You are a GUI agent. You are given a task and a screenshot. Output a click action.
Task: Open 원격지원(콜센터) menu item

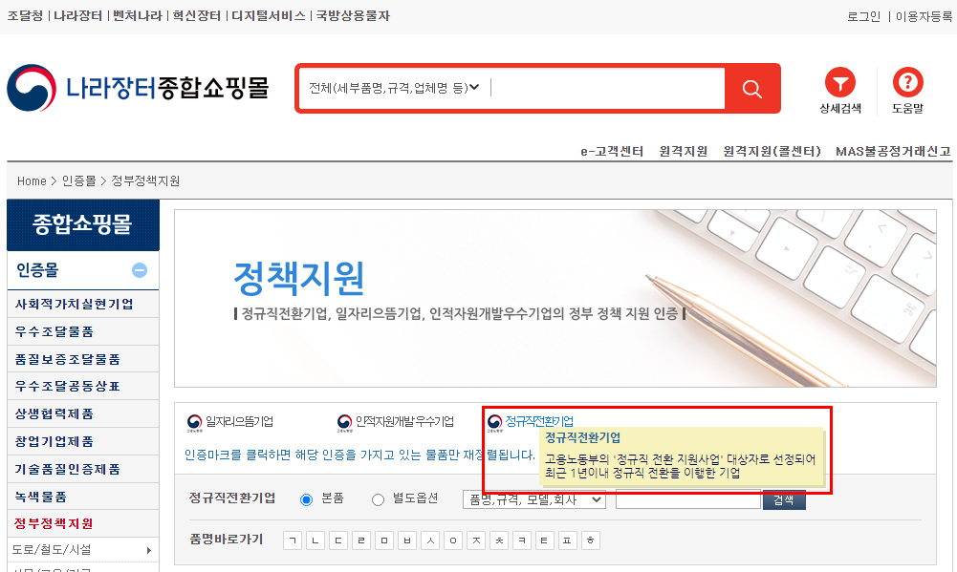[772, 151]
